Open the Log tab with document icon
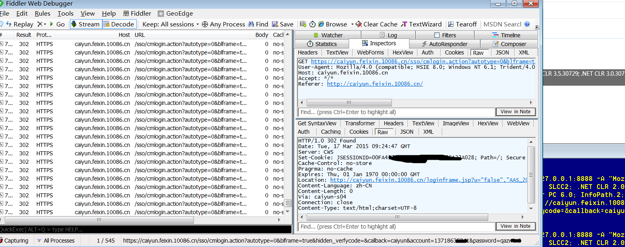This screenshot has height=247, width=625. [388, 35]
